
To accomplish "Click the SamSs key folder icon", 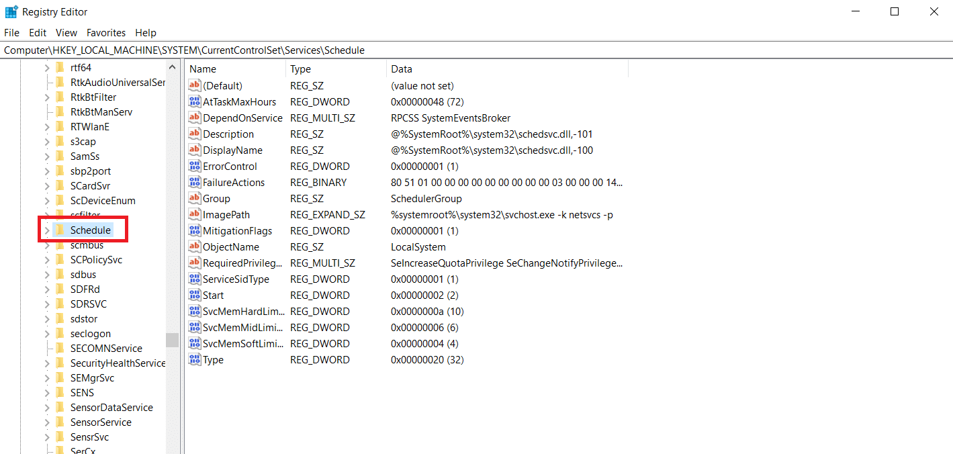I will click(x=60, y=156).
